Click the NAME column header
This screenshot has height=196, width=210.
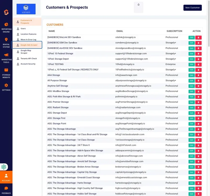tap(52, 31)
